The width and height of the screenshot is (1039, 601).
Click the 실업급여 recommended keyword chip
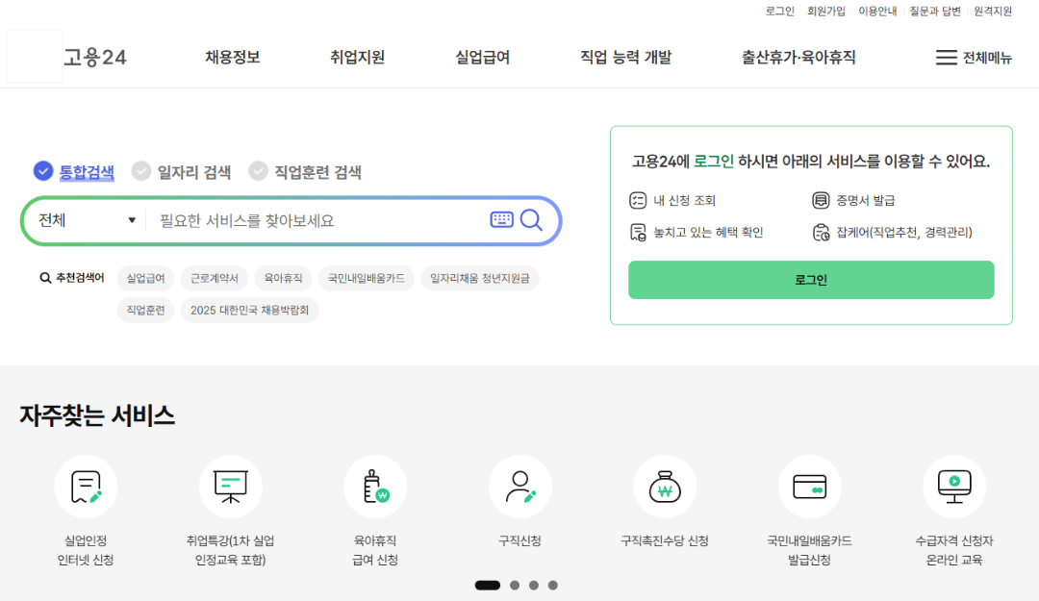click(146, 278)
